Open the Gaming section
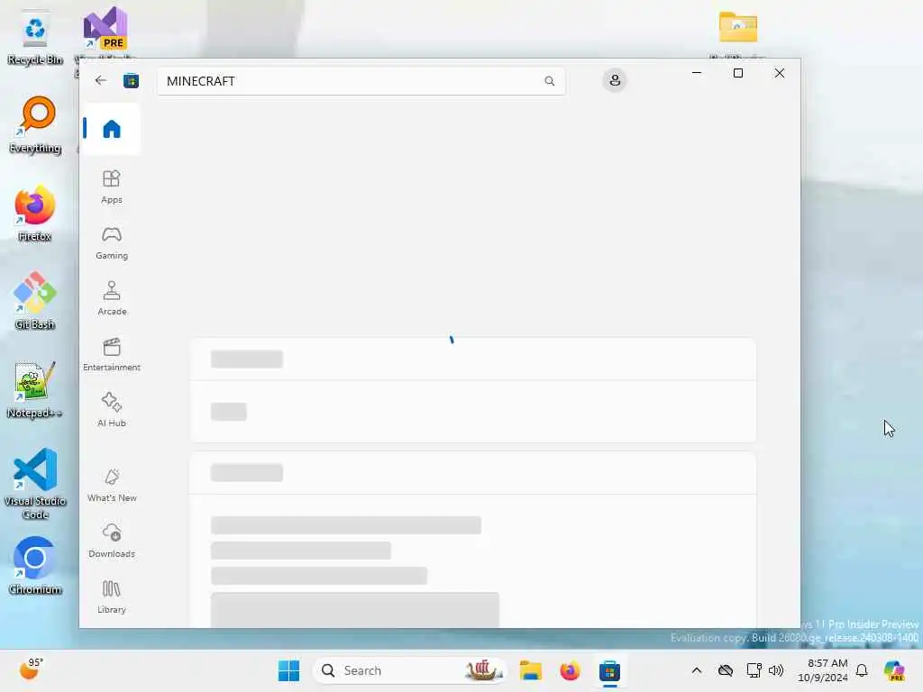Screen dimensions: 923x692 point(111,242)
